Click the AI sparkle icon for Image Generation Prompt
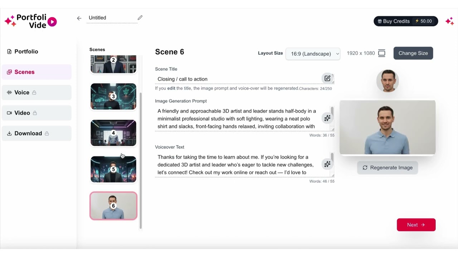458x257 pixels. pos(327,118)
